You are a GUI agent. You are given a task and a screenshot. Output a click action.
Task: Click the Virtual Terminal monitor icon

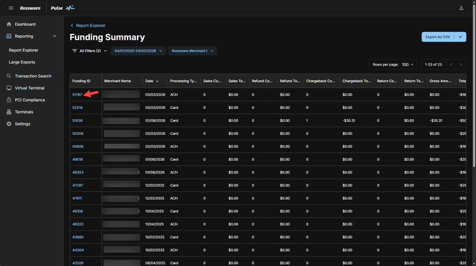click(x=9, y=88)
